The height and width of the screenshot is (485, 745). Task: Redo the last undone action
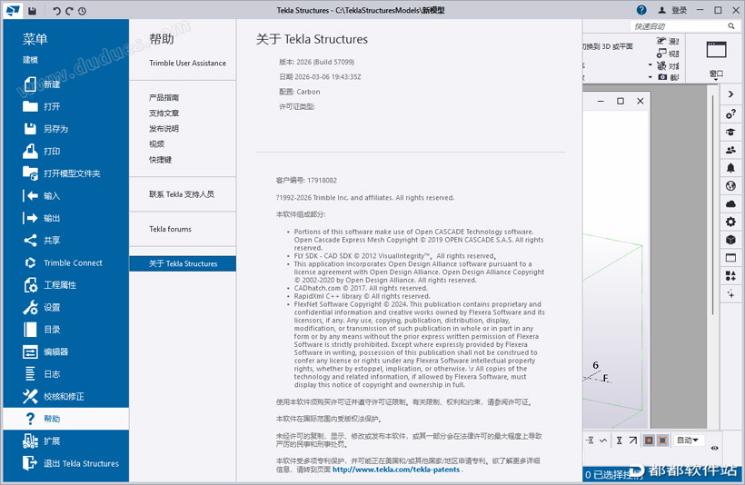69,11
